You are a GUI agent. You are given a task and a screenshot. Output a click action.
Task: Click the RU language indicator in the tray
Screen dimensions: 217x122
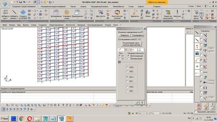189,118
